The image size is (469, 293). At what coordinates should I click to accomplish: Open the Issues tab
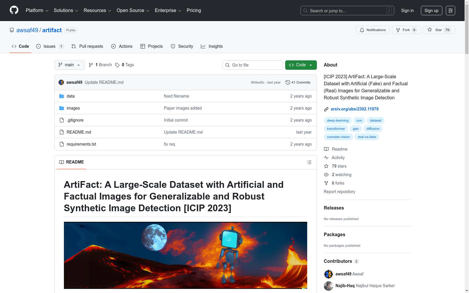coord(50,46)
